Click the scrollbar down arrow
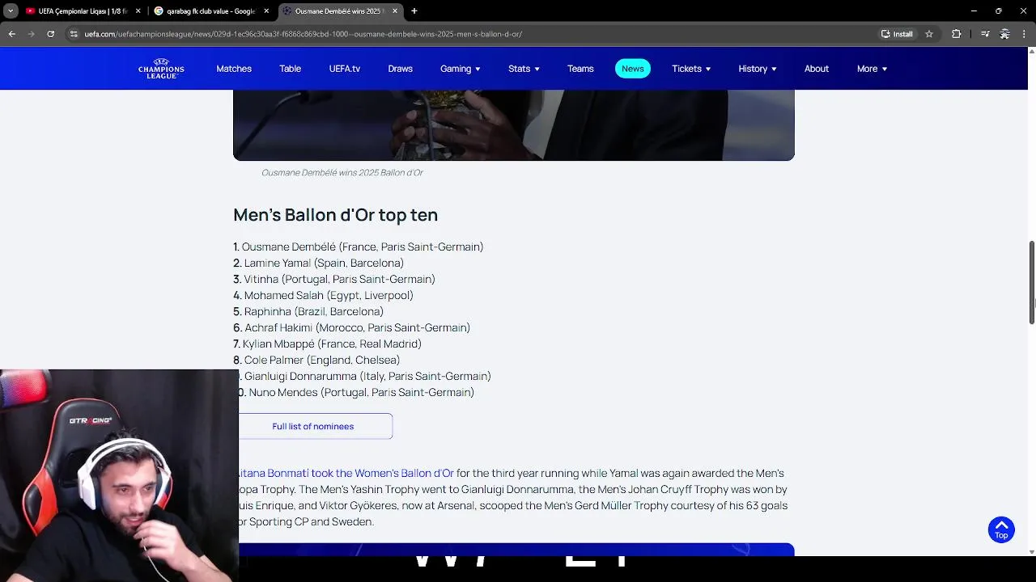Screen dimensions: 1036x582 [1032, 551]
